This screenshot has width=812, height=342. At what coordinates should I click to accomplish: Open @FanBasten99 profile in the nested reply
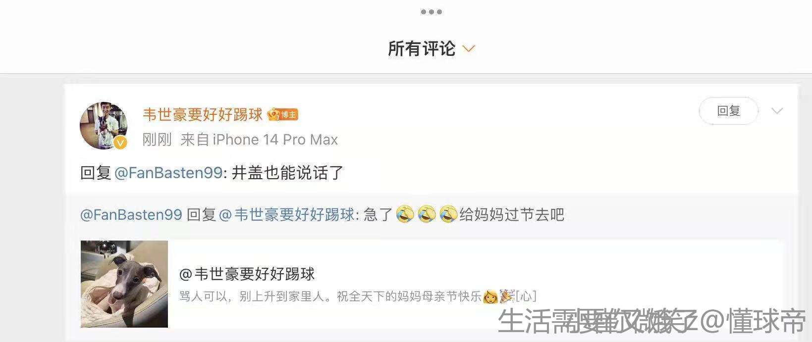coord(131,215)
